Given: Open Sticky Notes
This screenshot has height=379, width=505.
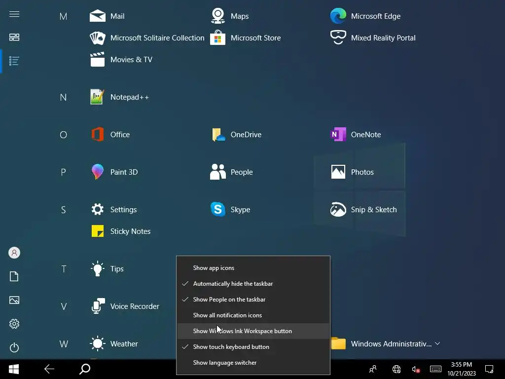Looking at the screenshot, I should [120, 231].
